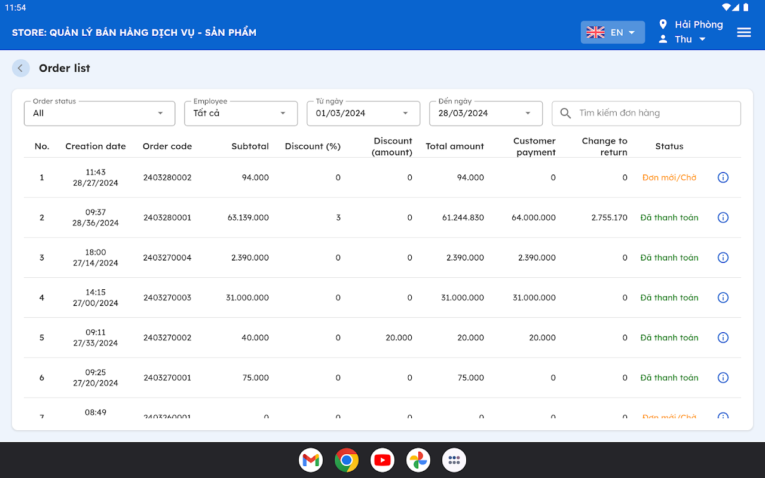
Task: Focus the Tìm kiếm đơn hàng field
Action: click(x=654, y=114)
